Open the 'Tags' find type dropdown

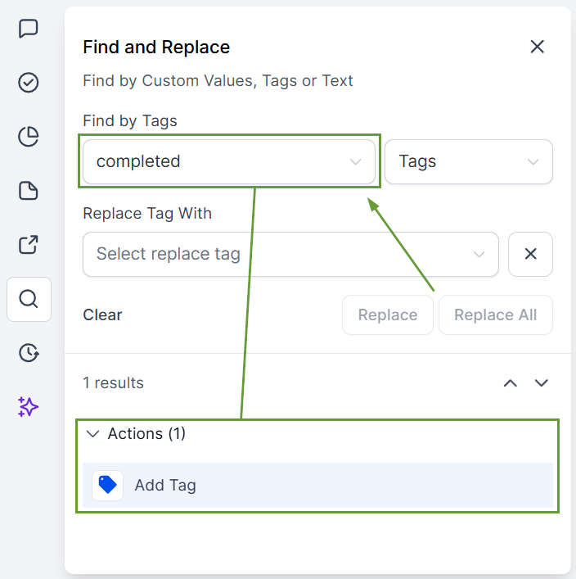(x=469, y=161)
